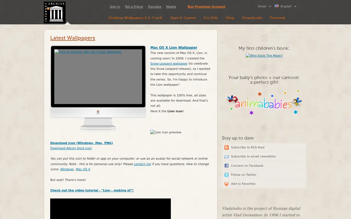Click the Internet Archive logo
351x219 pixels.
pyautogui.click(x=55, y=12)
